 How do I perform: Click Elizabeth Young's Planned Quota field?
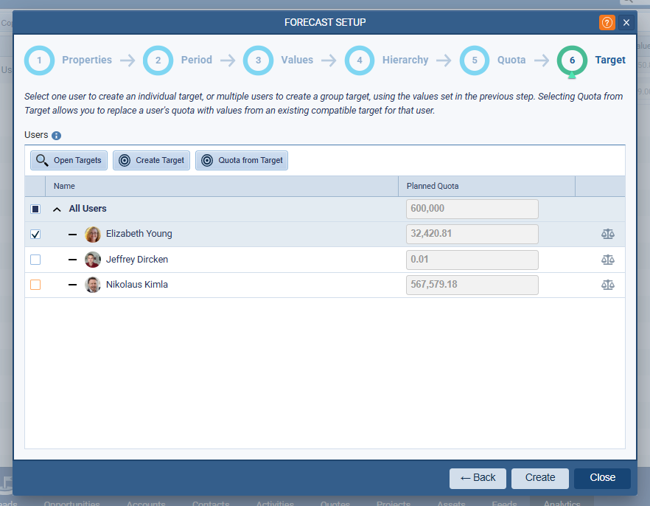click(x=472, y=235)
